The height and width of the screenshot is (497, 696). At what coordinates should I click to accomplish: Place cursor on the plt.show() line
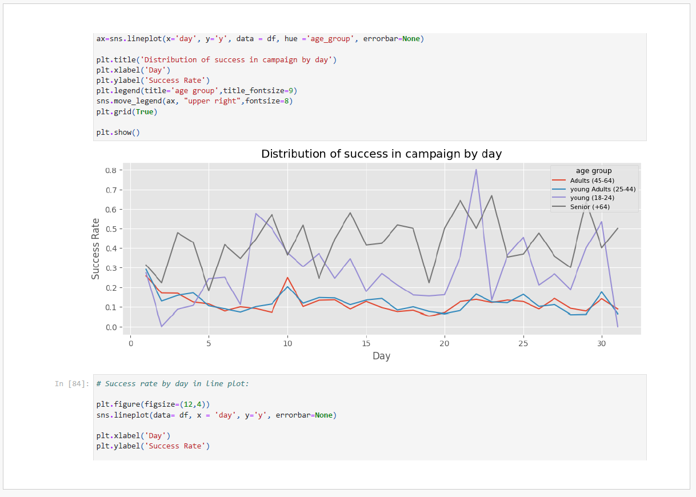tap(118, 133)
